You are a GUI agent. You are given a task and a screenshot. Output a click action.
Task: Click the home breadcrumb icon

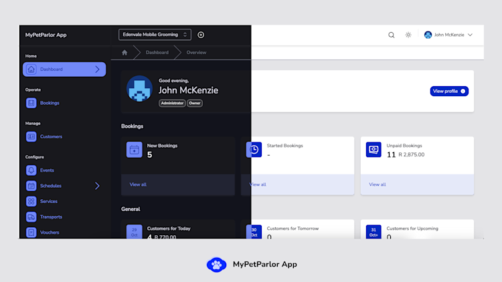click(124, 52)
